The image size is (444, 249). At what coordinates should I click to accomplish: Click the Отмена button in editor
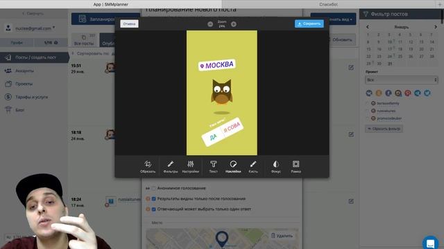[x=129, y=24]
